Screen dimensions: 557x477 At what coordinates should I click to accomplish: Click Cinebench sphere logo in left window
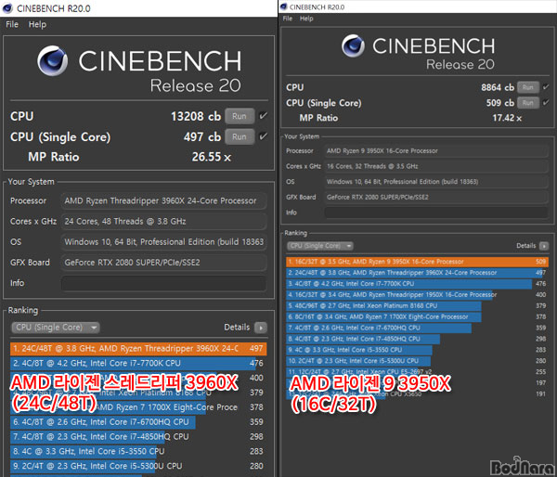tap(53, 60)
